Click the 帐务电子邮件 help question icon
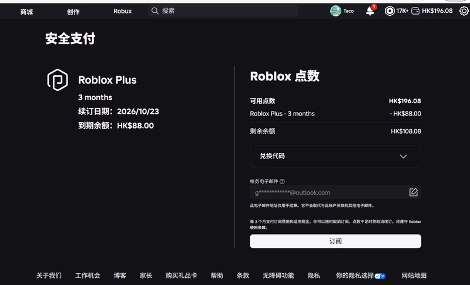Viewport: 470px width, 285px height. click(x=282, y=181)
